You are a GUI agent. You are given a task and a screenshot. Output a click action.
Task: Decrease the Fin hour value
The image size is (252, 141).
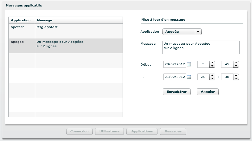212,79
